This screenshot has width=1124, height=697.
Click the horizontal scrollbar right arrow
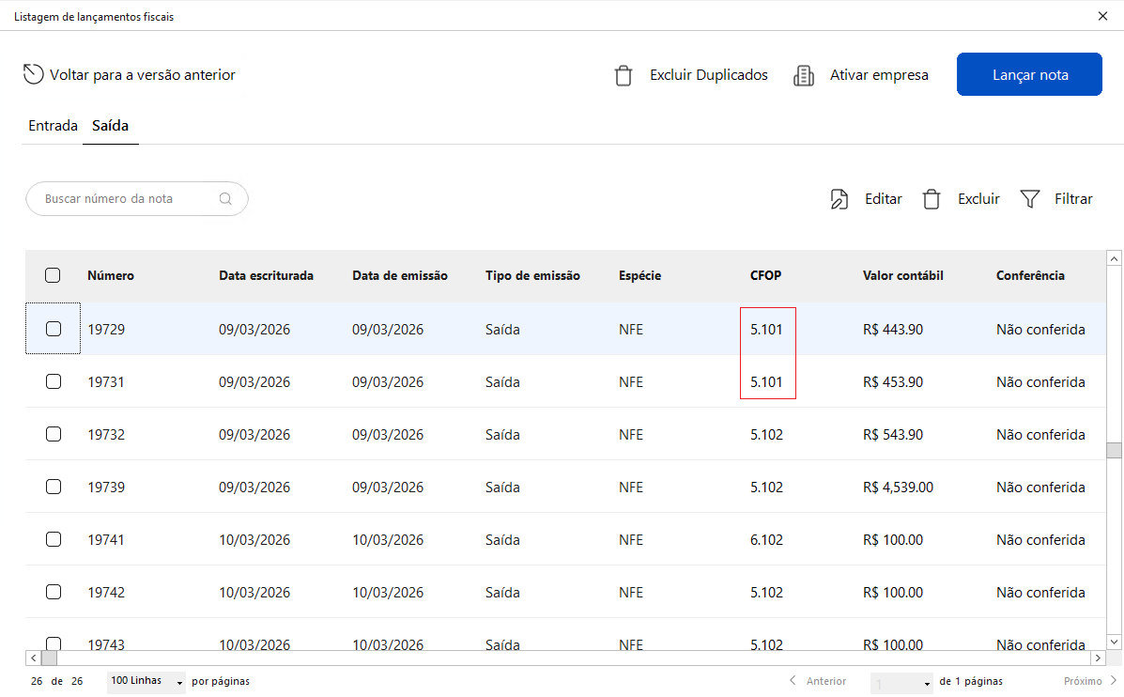(1098, 658)
